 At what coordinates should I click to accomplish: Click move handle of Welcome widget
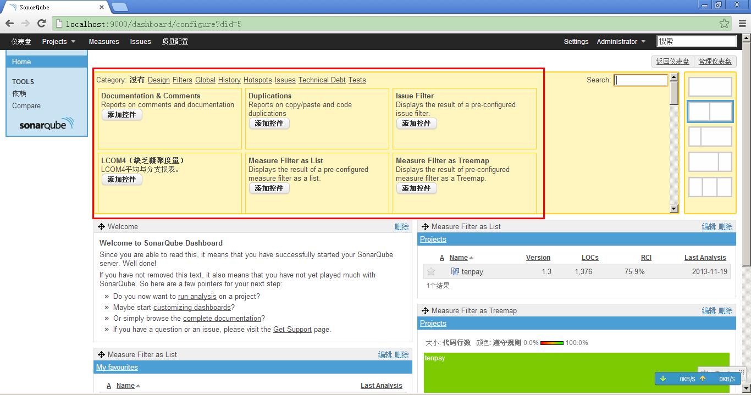102,227
